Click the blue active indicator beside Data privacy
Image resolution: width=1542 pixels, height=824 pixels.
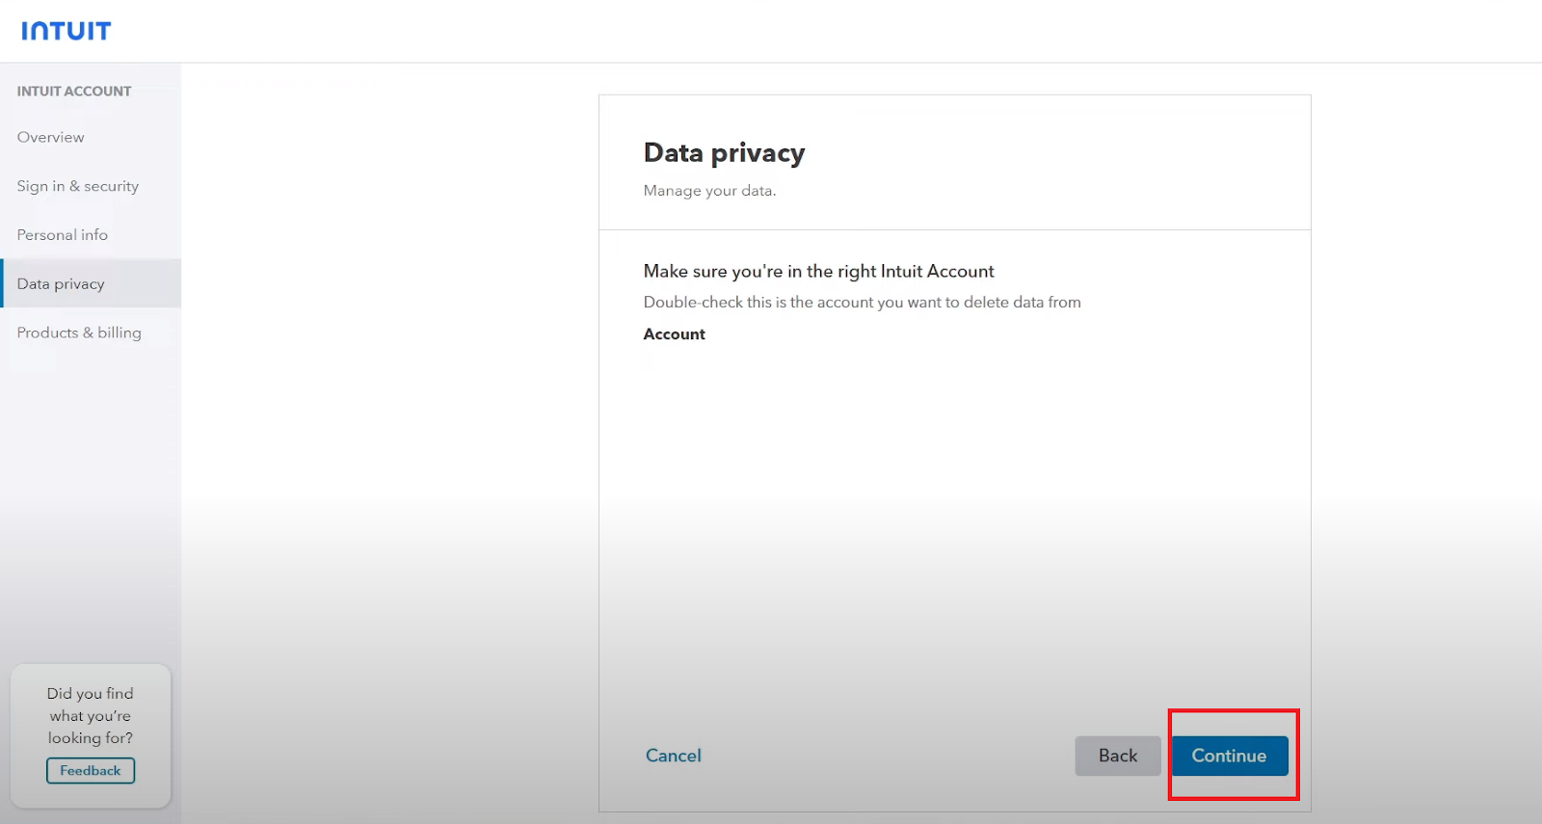pos(2,283)
